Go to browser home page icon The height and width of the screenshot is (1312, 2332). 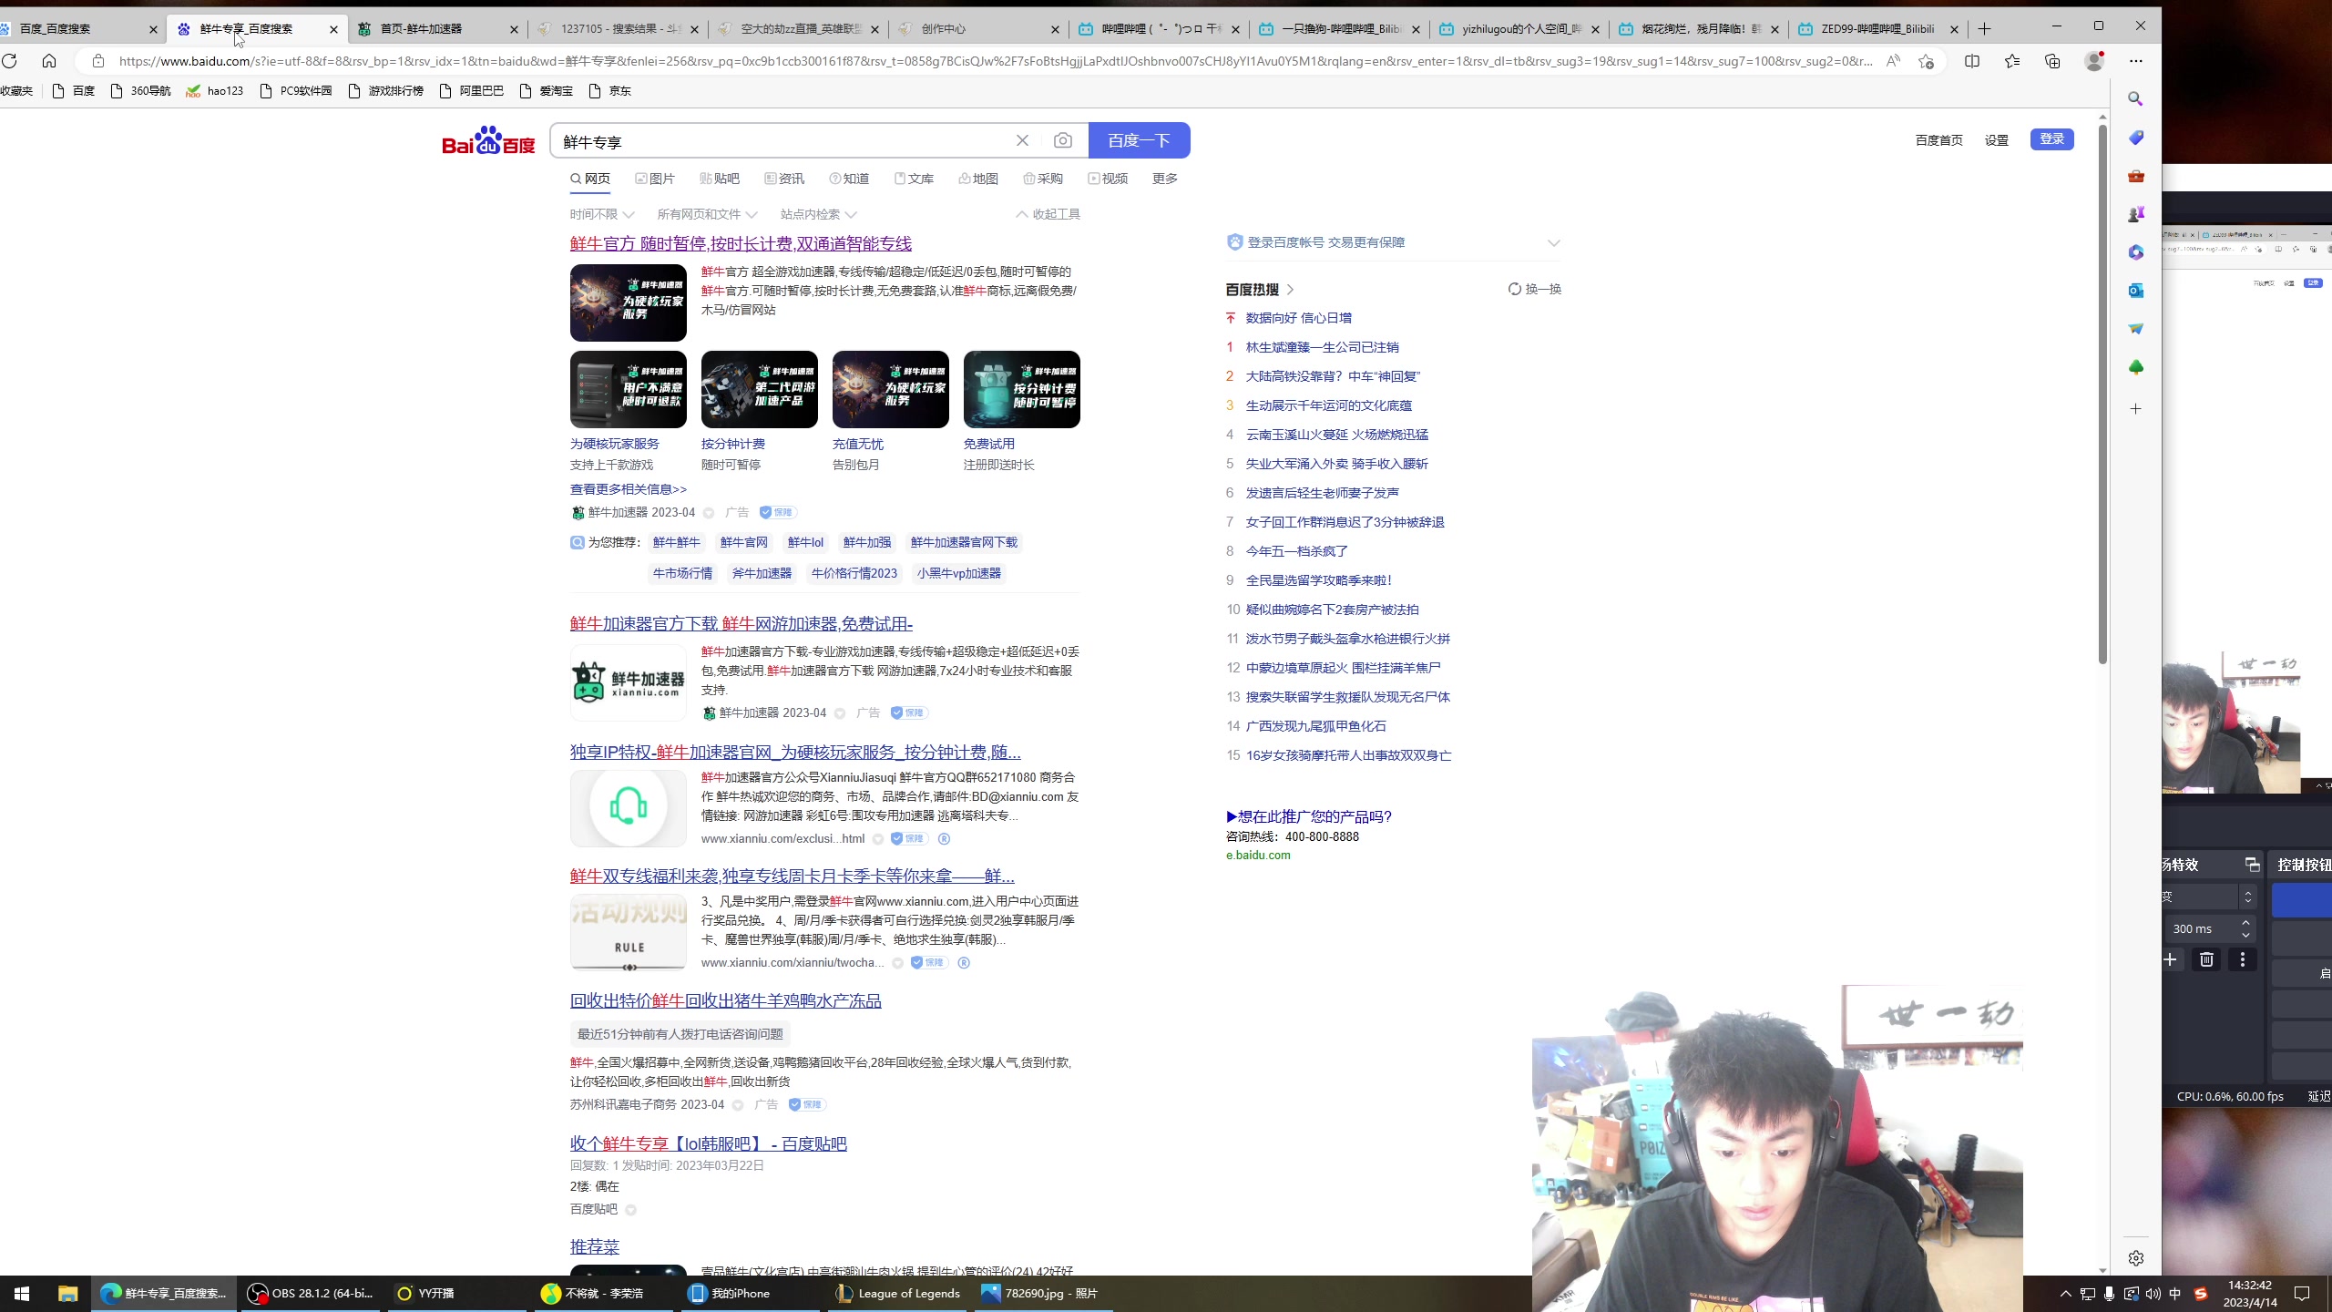pyautogui.click(x=49, y=61)
